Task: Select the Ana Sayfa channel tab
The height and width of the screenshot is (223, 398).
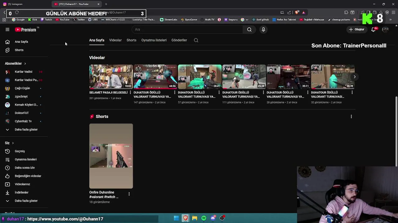Action: point(97,40)
